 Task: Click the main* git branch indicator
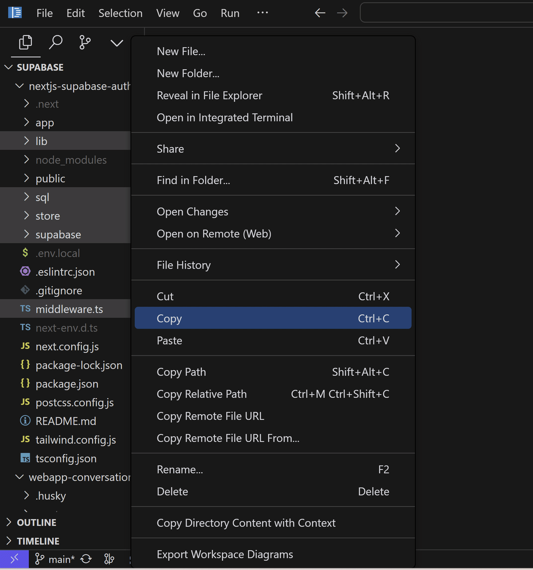coord(55,559)
